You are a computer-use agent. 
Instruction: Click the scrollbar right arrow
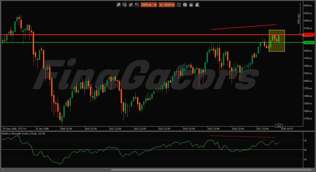(x=314, y=170)
